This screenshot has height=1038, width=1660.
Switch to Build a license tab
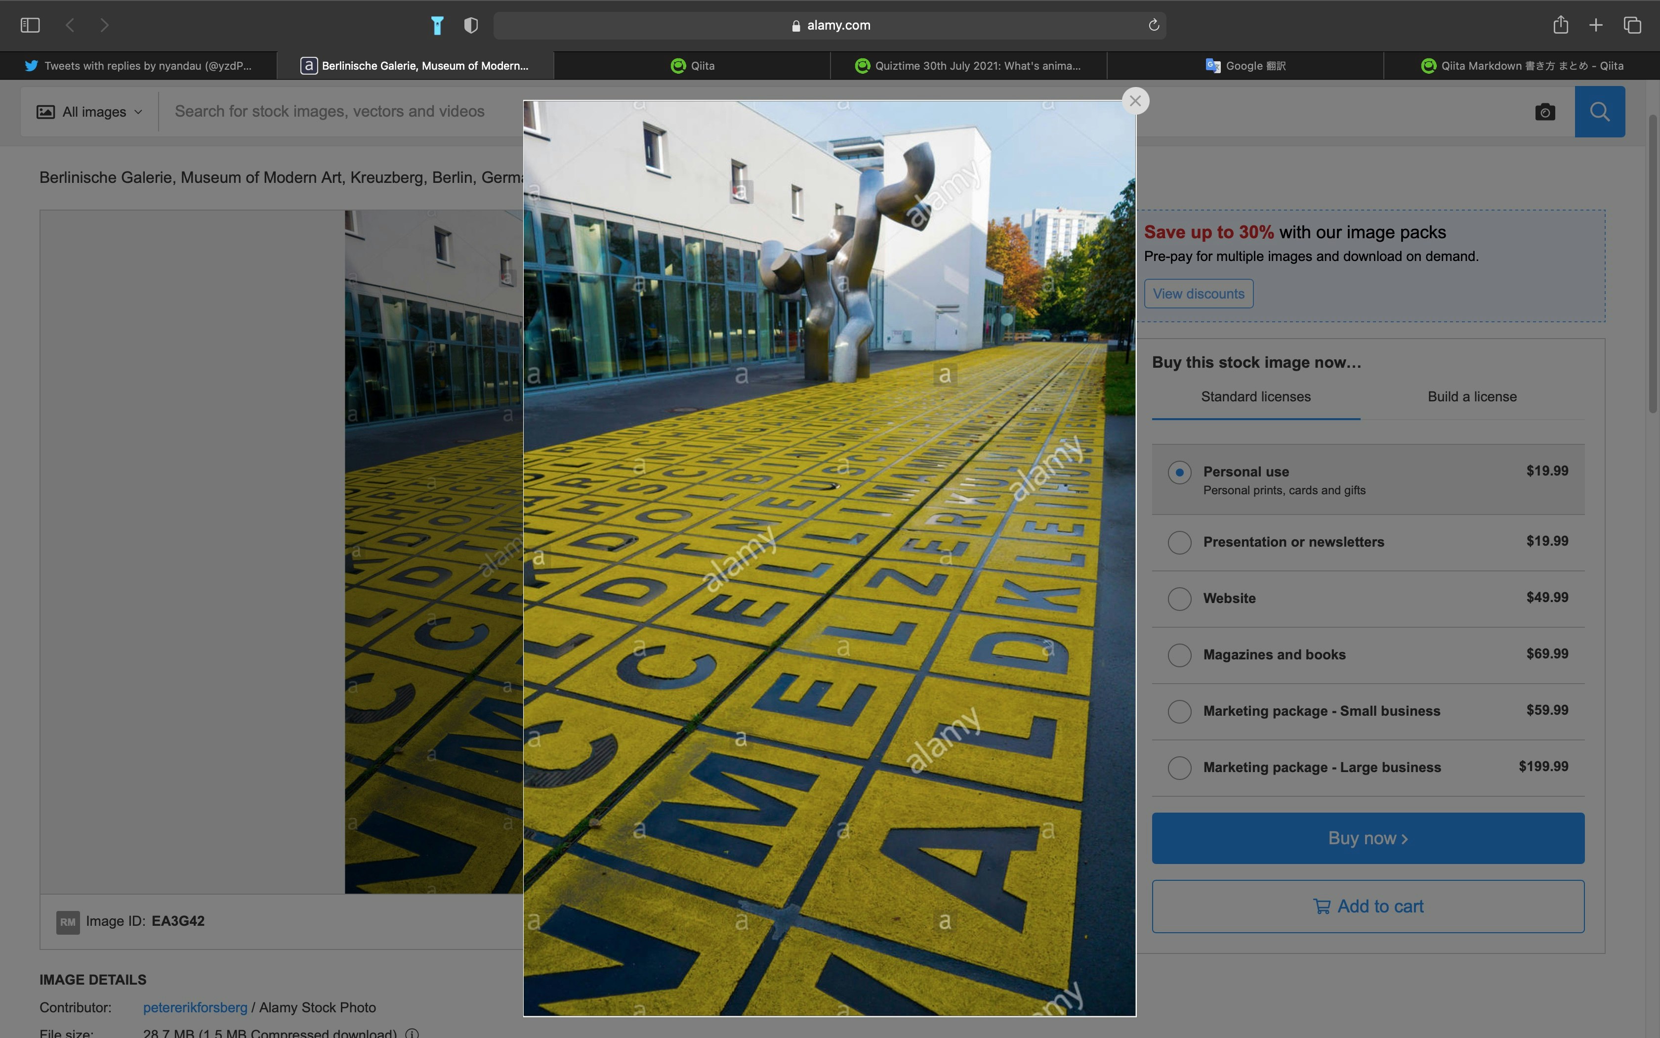(x=1471, y=397)
